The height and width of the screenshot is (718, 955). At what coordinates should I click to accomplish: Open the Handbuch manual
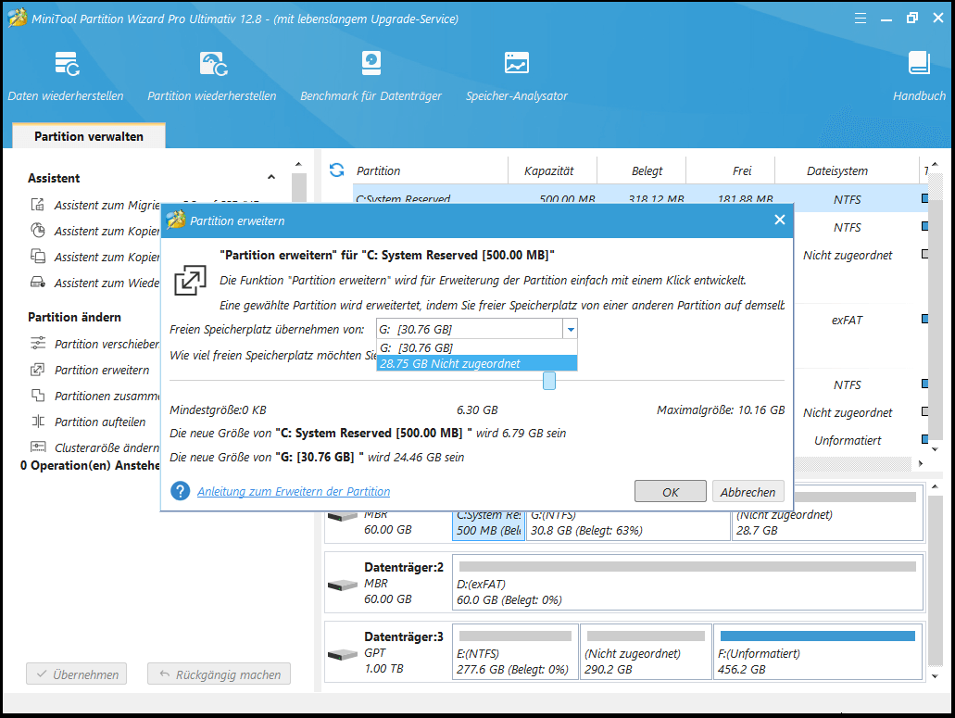click(919, 76)
